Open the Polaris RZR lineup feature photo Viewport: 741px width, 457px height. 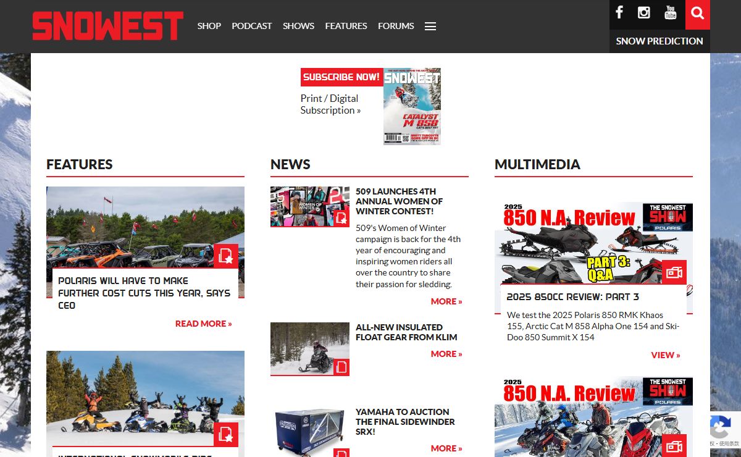pyautogui.click(x=145, y=227)
